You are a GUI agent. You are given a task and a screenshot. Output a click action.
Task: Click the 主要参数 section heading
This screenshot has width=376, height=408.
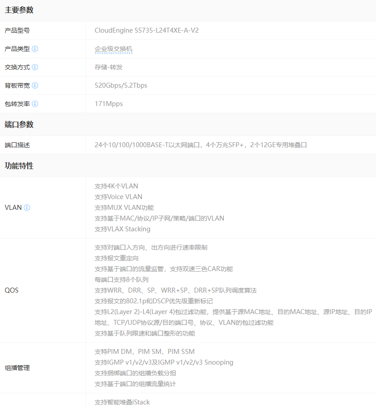[x=19, y=10]
